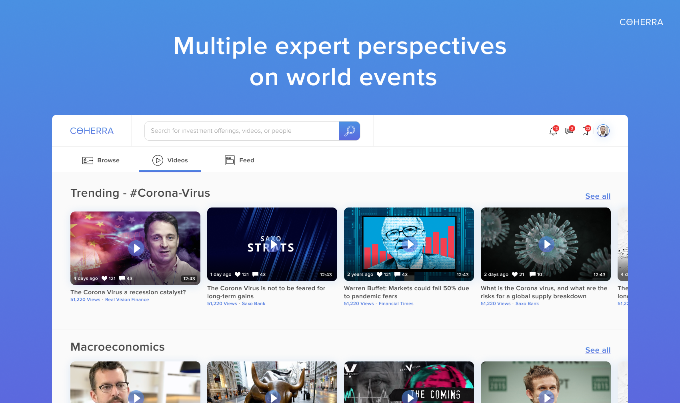The height and width of the screenshot is (403, 680).
Task: Click the magnifier search button
Action: [350, 131]
